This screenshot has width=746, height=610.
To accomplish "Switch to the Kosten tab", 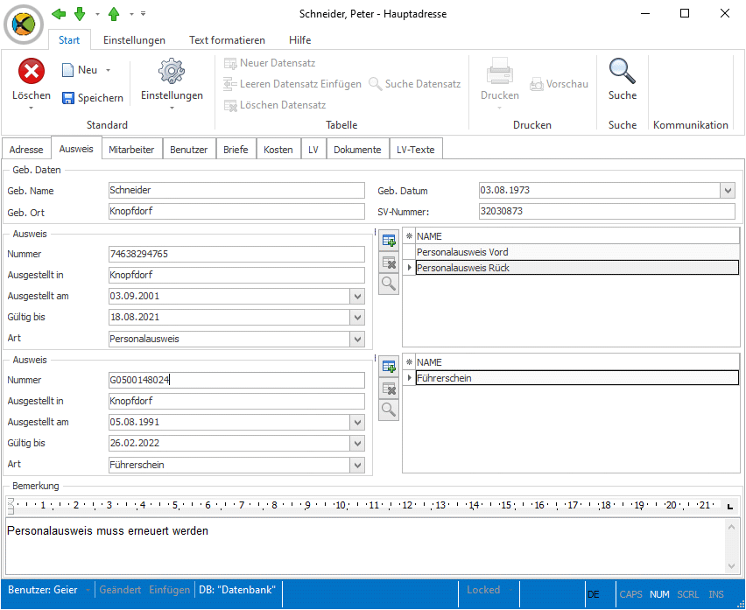I will 278,150.
